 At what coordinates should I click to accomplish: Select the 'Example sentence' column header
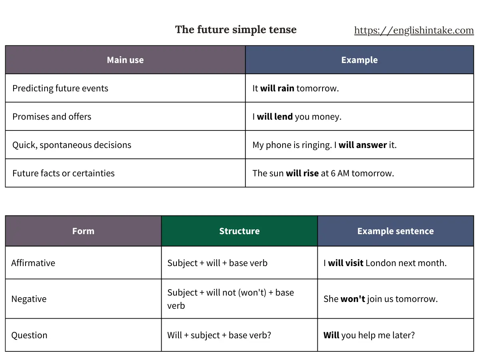click(x=395, y=231)
